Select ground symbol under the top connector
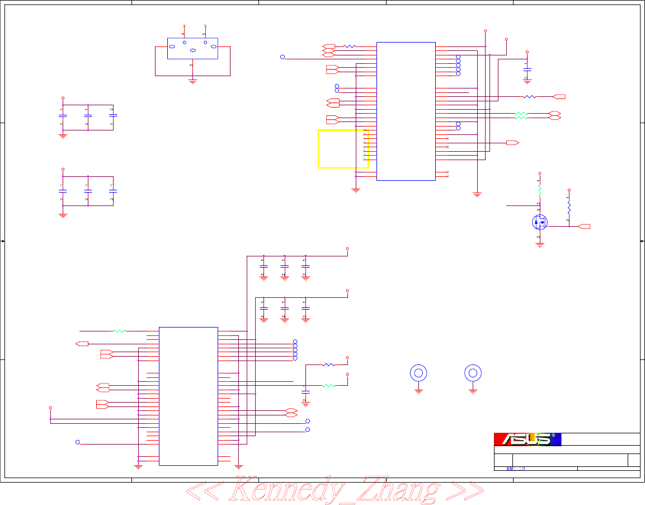This screenshot has height=505, width=645. (192, 81)
